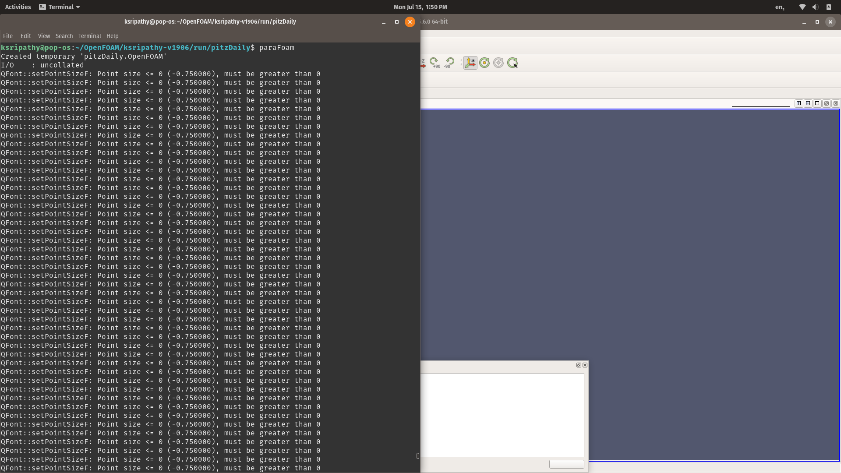Click the Reset Center of rotation icon

498,63
